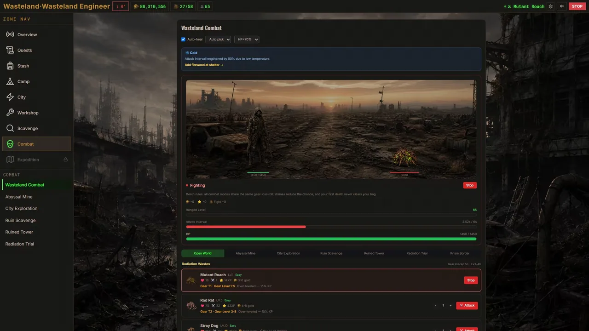Image resolution: width=589 pixels, height=331 pixels.
Task: Open Abyssal Mine in sidebar submenu
Action: pos(37,197)
